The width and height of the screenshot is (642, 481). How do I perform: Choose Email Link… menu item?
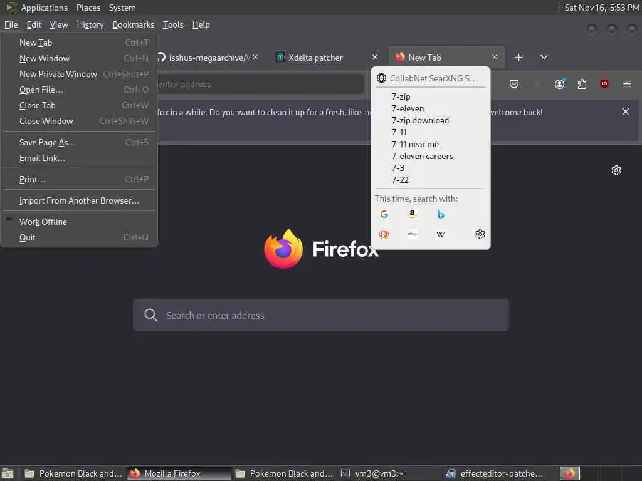coord(80,158)
